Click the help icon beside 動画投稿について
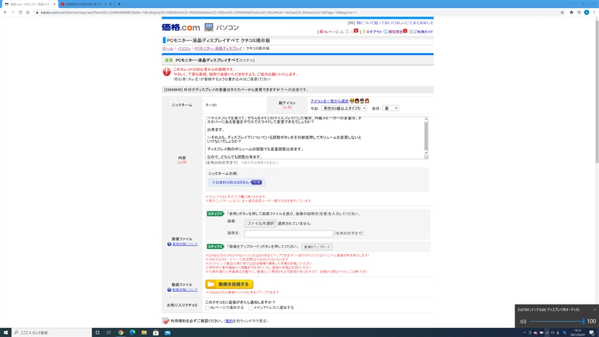This screenshot has width=599, height=337. click(x=169, y=290)
